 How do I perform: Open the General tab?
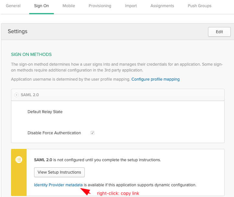tap(13, 6)
